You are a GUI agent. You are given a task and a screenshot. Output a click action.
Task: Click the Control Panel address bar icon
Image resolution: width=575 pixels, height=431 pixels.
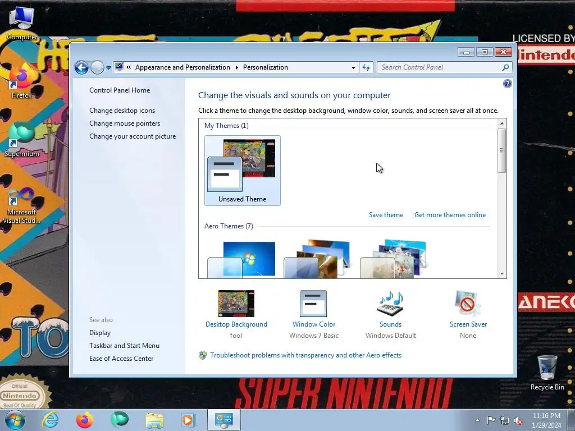(x=119, y=67)
